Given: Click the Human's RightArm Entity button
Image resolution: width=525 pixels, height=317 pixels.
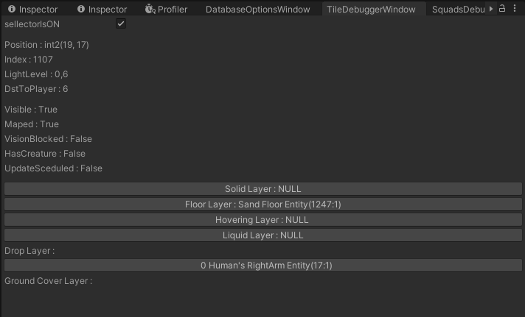Looking at the screenshot, I should [262, 266].
